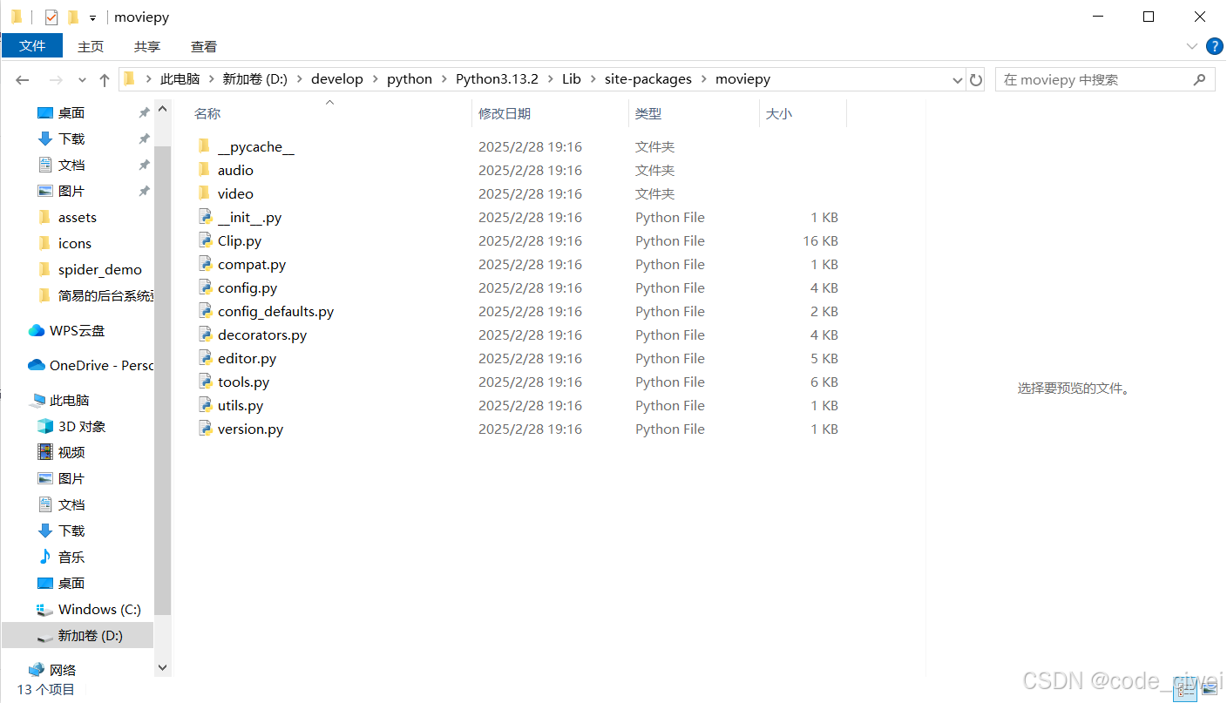1227x703 pixels.
Task: Navigate to site-packages in the breadcrumb
Action: click(x=647, y=78)
